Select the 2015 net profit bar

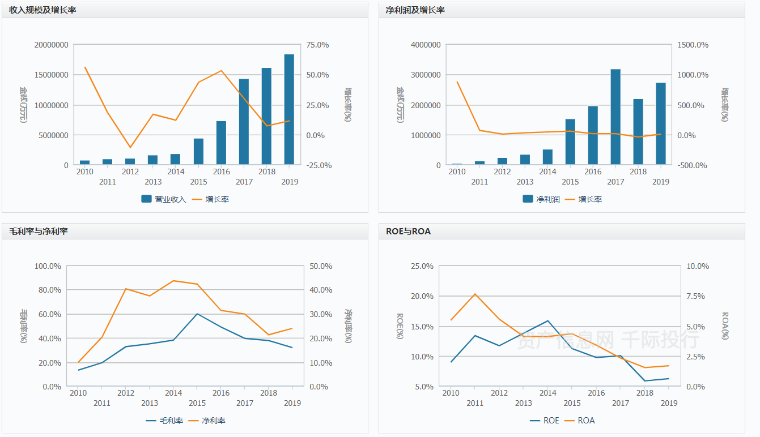coord(570,142)
